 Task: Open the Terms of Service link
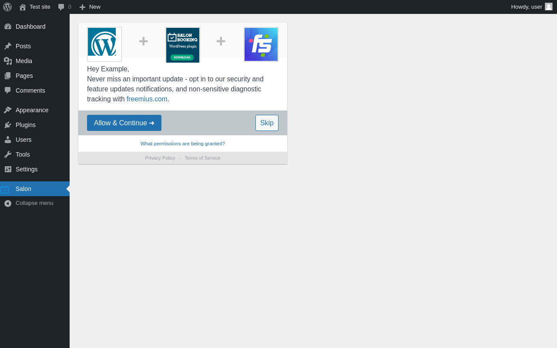pos(202,158)
